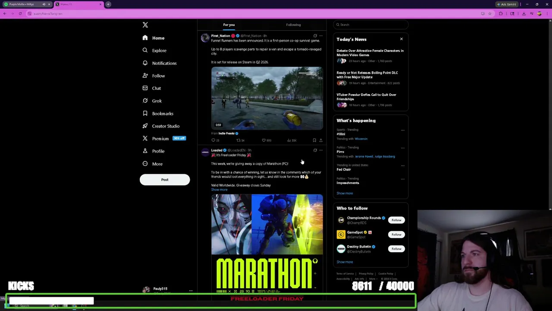
Task: Open Grok explain on Pirat_Nation post
Action: pyautogui.click(x=315, y=36)
